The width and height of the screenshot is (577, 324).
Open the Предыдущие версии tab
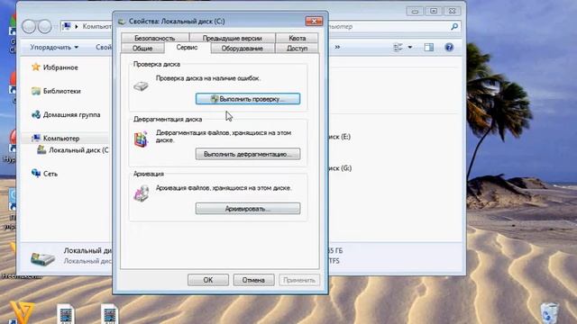pyautogui.click(x=232, y=38)
